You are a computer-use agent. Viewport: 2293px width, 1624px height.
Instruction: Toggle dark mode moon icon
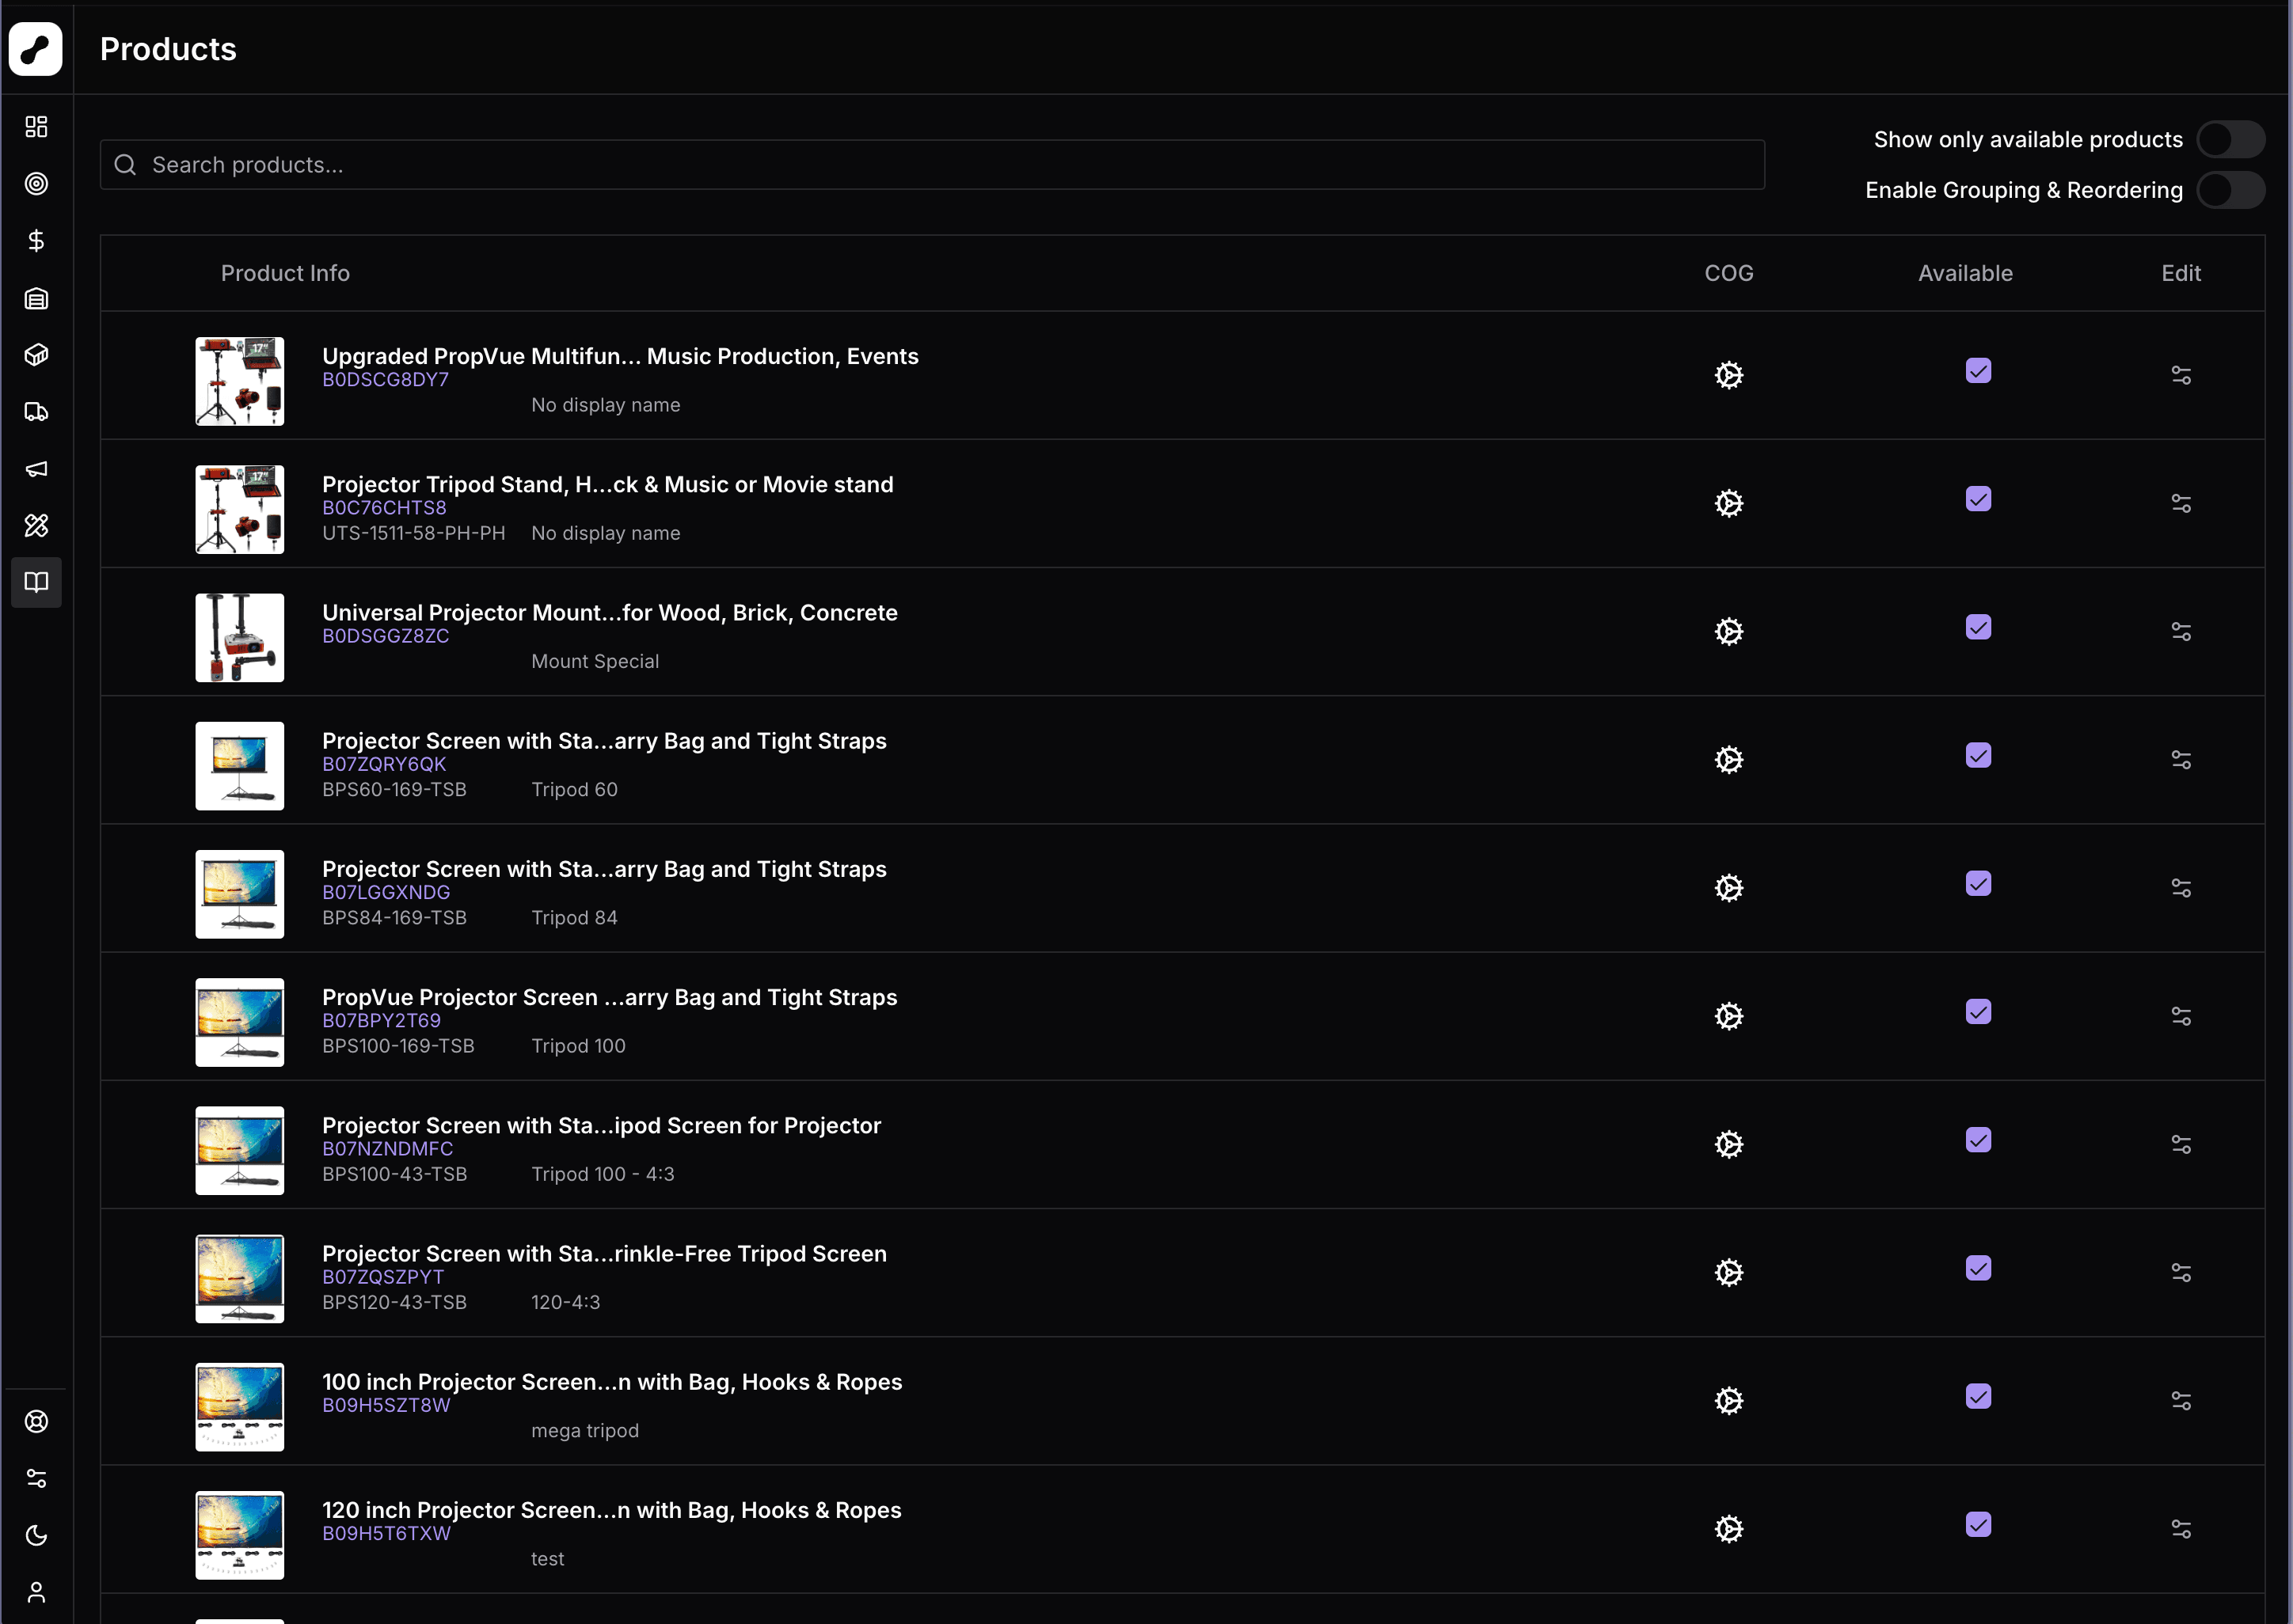coord(36,1534)
